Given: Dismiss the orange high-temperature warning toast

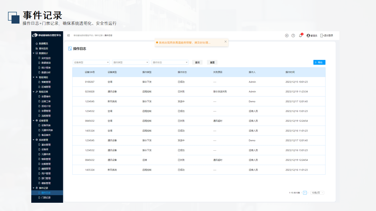Looking at the screenshot, I should tap(225, 42).
